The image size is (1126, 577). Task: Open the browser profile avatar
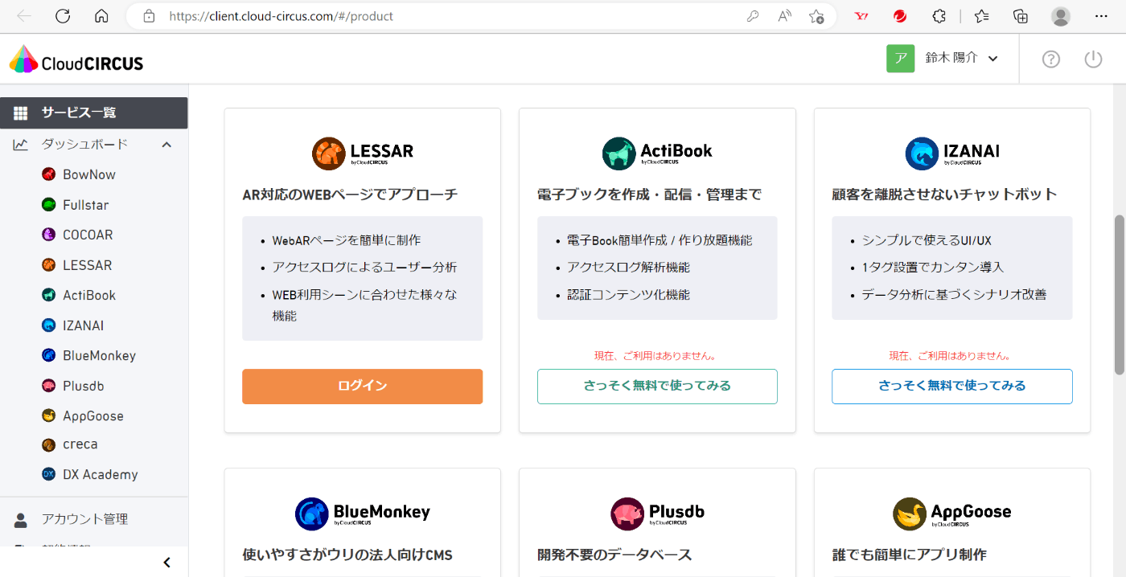click(1061, 16)
